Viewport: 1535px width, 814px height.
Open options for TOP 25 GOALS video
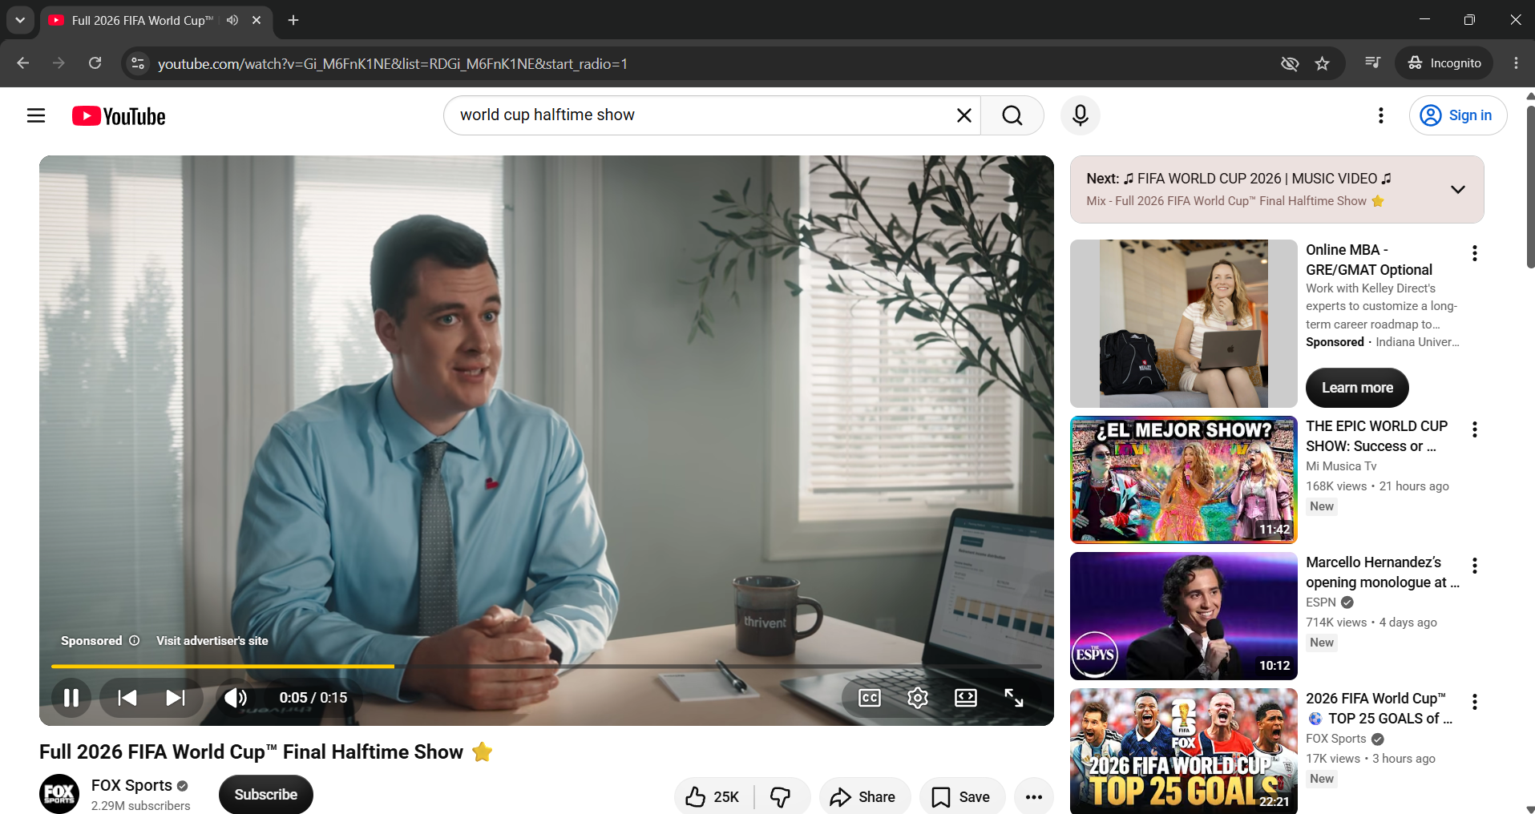point(1474,702)
